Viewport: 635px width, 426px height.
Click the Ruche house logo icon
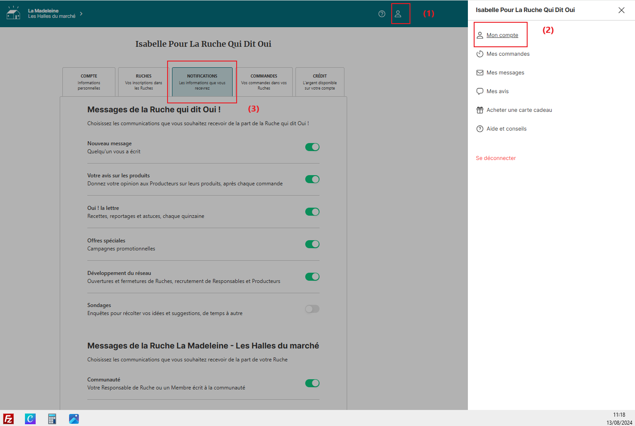pyautogui.click(x=13, y=13)
